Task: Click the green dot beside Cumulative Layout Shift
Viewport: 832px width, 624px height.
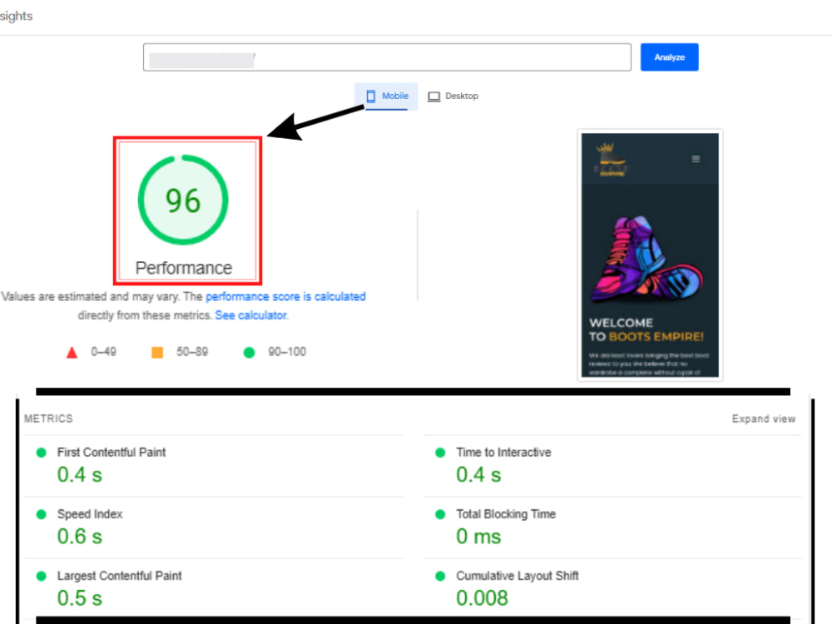Action: (x=440, y=576)
